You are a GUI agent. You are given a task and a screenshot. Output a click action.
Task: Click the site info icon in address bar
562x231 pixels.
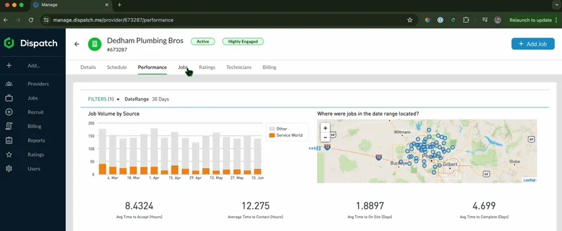tap(46, 20)
